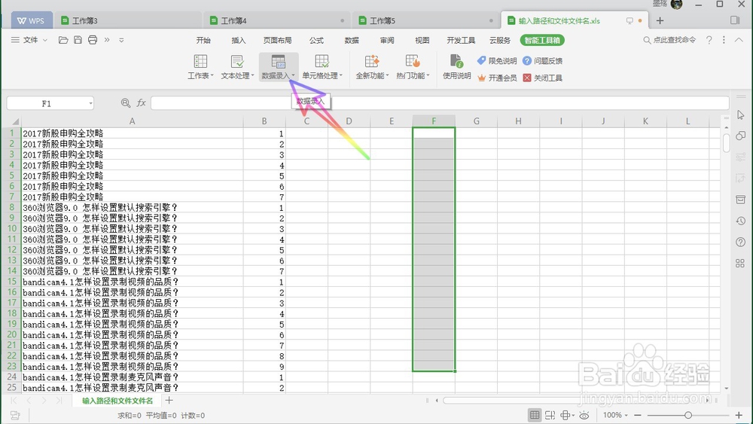Click the select-all corner of the grid

pos(14,121)
